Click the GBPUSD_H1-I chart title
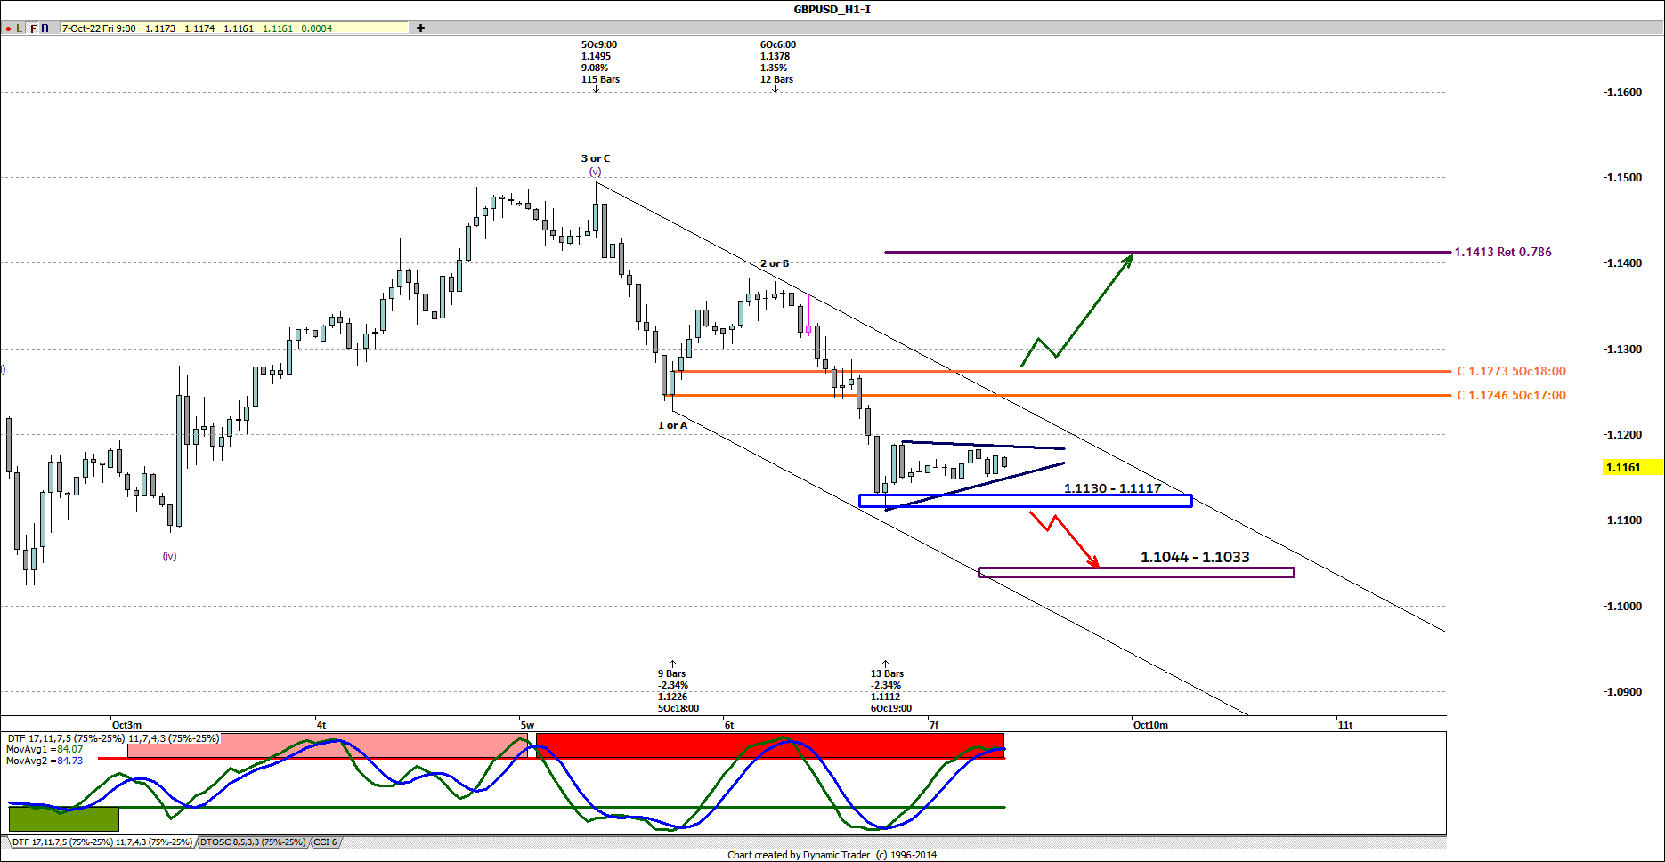Viewport: 1665px width, 862px height. pos(832,10)
